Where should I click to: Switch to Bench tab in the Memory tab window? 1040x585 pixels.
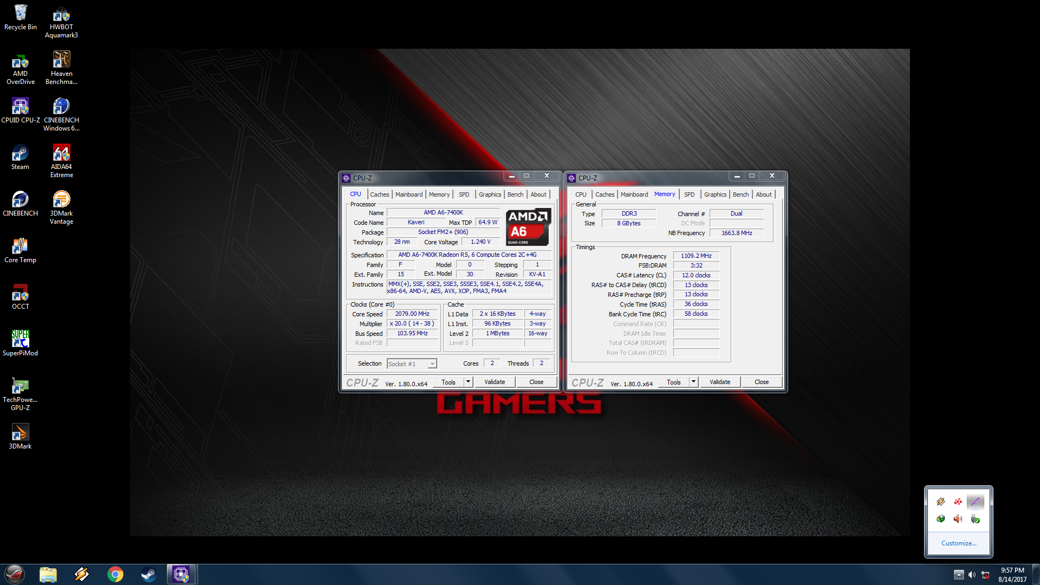pyautogui.click(x=741, y=194)
